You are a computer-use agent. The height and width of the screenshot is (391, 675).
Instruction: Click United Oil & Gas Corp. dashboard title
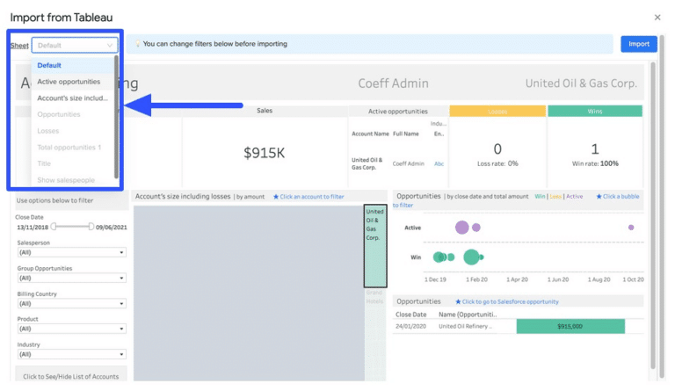point(581,83)
